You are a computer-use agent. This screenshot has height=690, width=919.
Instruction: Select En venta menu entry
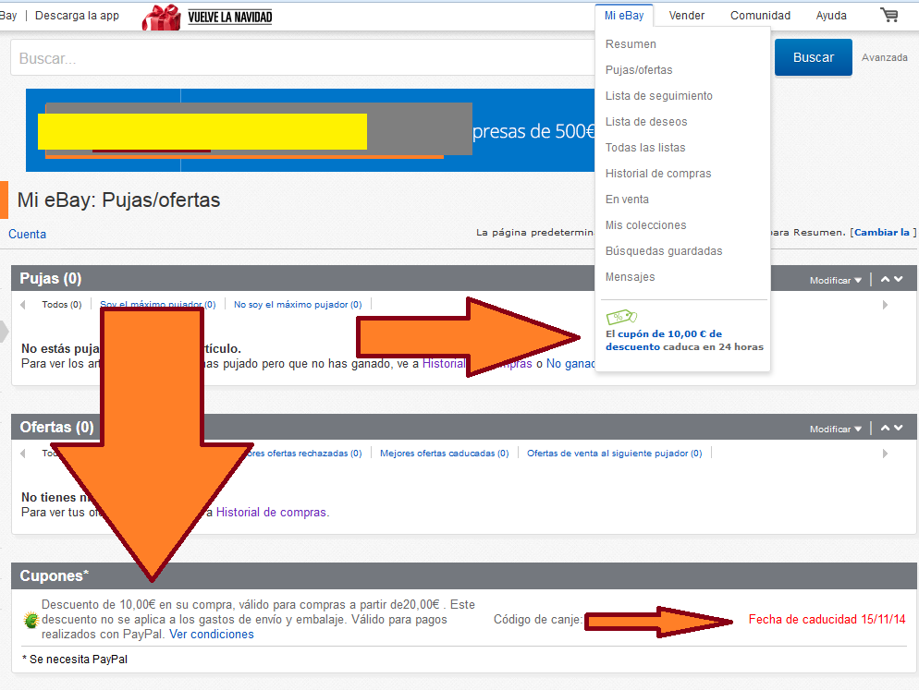(627, 200)
